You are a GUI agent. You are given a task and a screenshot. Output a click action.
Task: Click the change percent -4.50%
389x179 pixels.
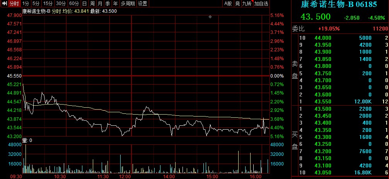[376, 18]
